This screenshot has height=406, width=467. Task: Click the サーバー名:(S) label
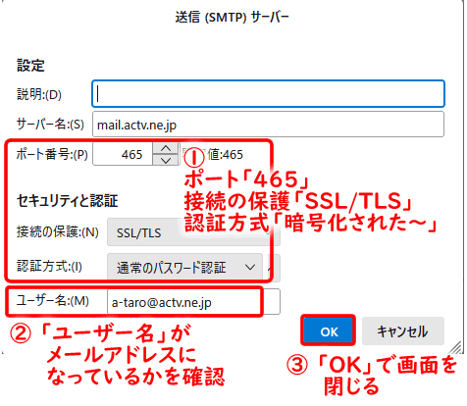[x=50, y=125]
